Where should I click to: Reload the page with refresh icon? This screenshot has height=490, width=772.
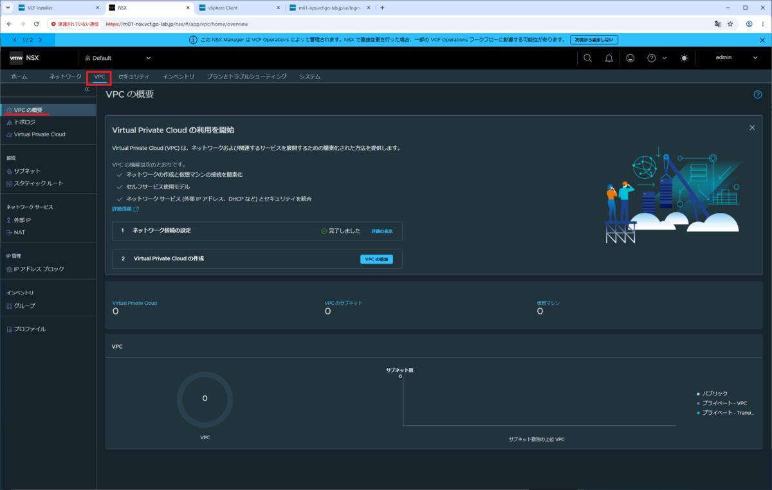[x=37, y=24]
